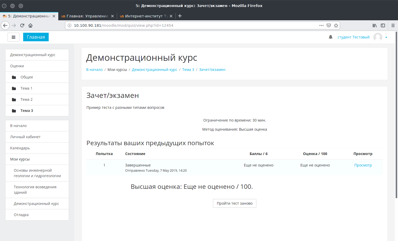Viewport: 398px width, 241px height.
Task: Click the folder icon beside Тема 3
Action: tap(14, 111)
